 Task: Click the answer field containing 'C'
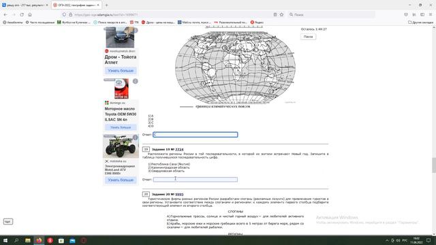coord(196,135)
